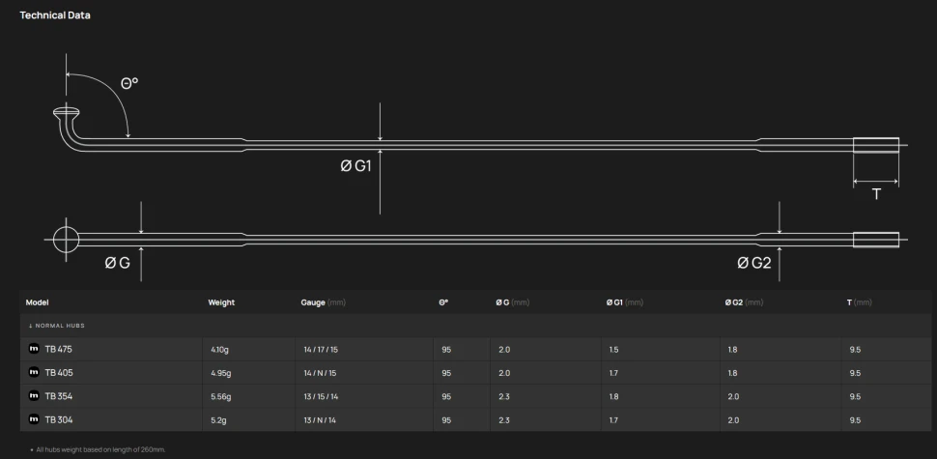Image resolution: width=937 pixels, height=459 pixels.
Task: Click the brand icon beside TB 475
Action: pos(34,349)
